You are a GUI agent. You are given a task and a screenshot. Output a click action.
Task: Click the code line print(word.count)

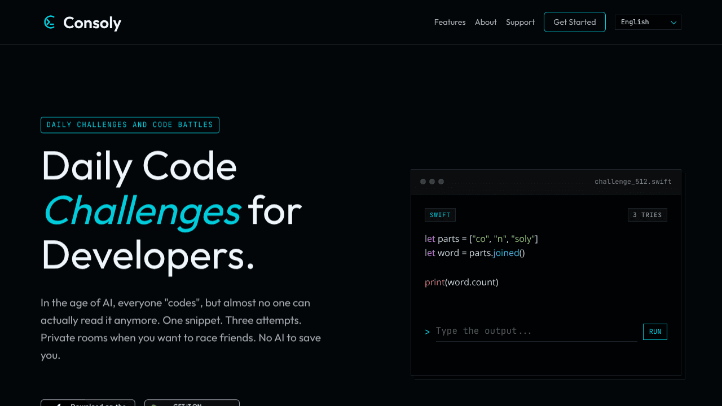[x=461, y=282]
